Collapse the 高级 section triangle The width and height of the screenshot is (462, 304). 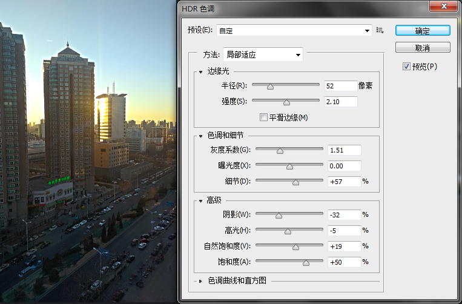[x=200, y=201]
